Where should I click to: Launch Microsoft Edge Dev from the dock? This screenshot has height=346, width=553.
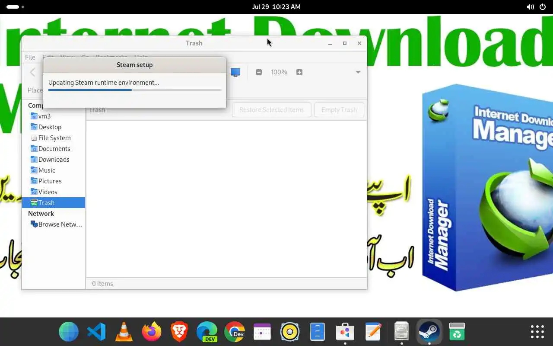click(x=207, y=332)
